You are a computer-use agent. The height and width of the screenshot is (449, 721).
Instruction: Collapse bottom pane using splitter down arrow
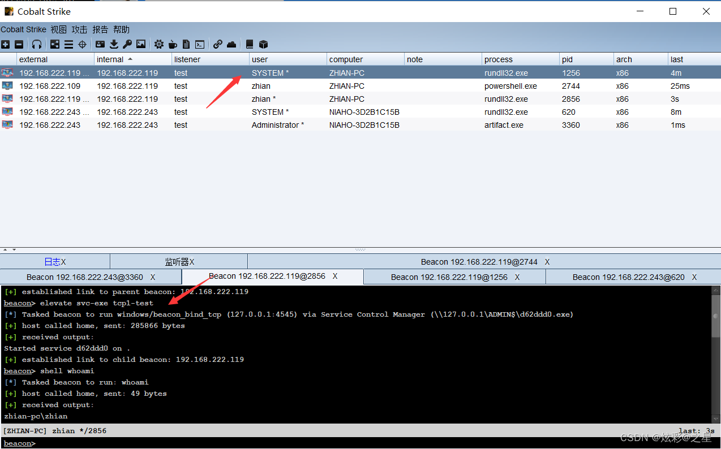(x=14, y=249)
